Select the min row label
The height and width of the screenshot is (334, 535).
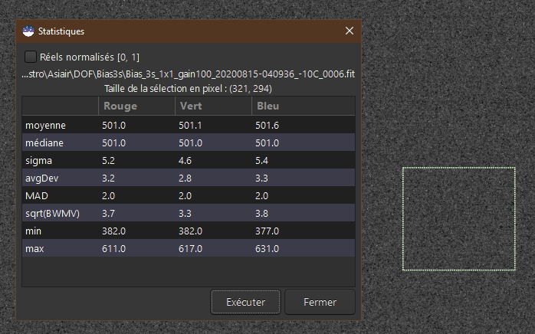click(33, 231)
